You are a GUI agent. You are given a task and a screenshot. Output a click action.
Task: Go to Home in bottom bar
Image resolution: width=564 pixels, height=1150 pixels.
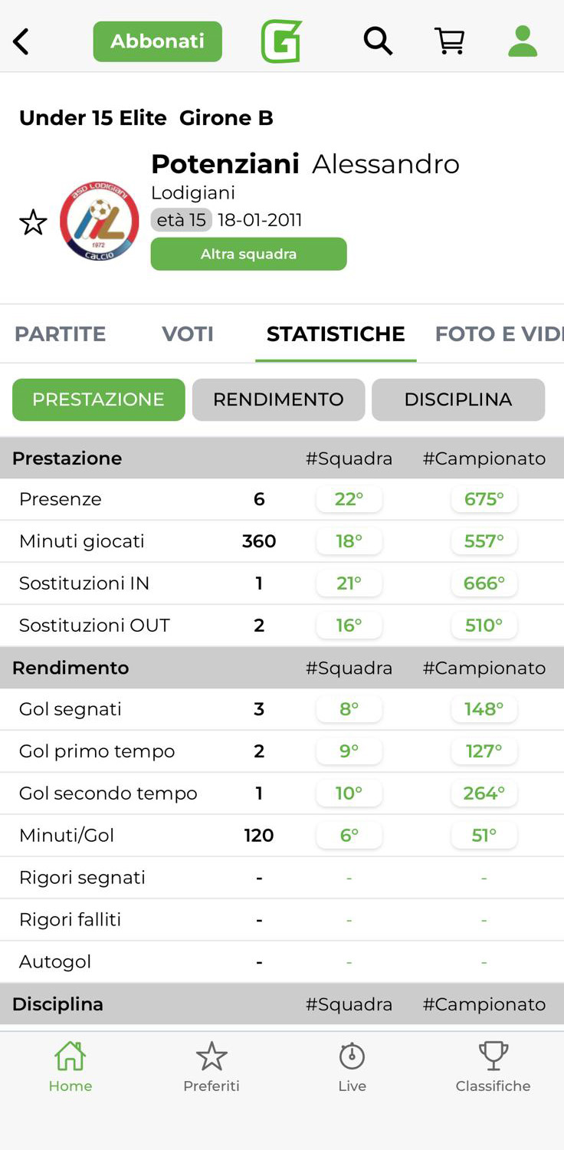70,1066
